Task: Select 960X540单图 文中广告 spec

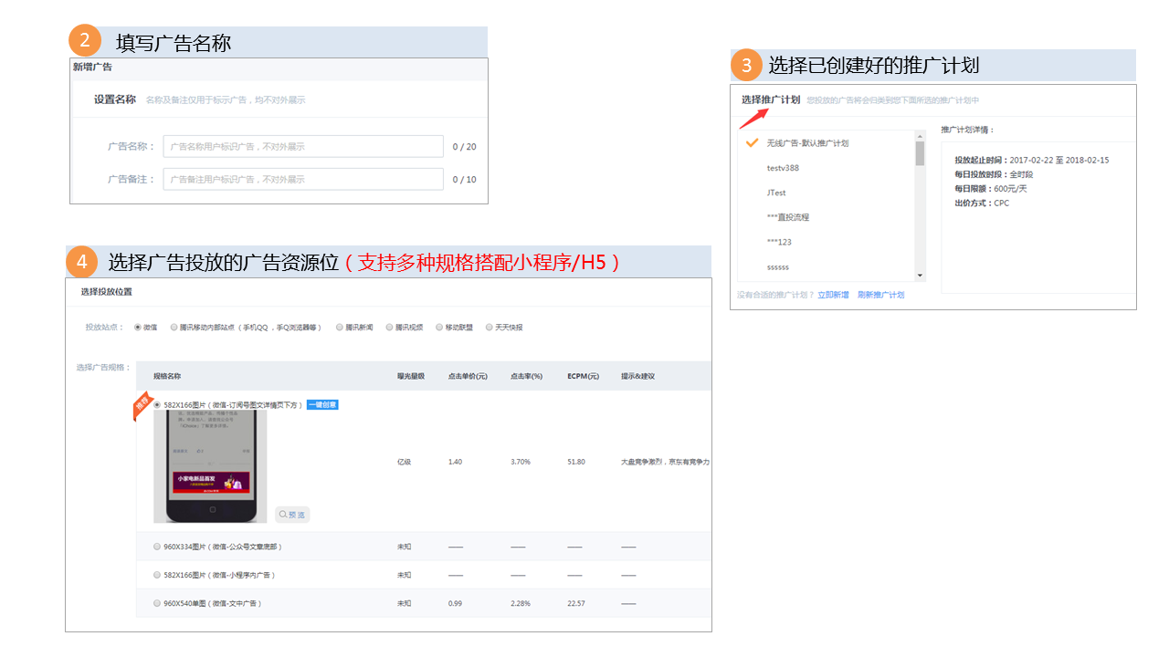Action: 157,603
